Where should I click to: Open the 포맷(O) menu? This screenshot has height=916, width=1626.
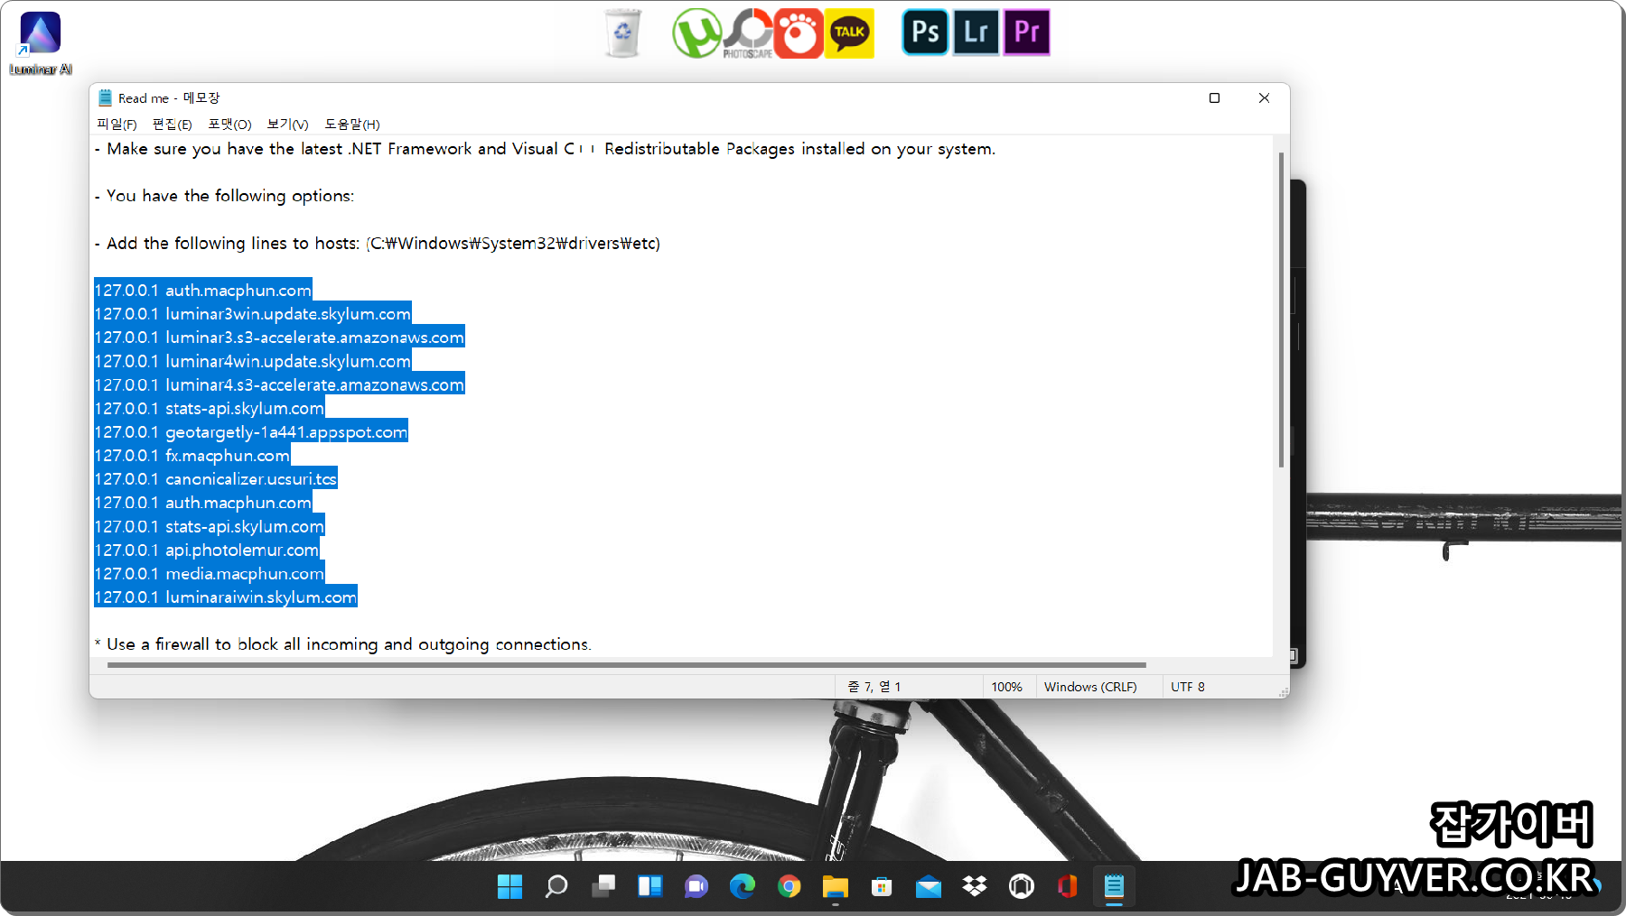point(229,125)
